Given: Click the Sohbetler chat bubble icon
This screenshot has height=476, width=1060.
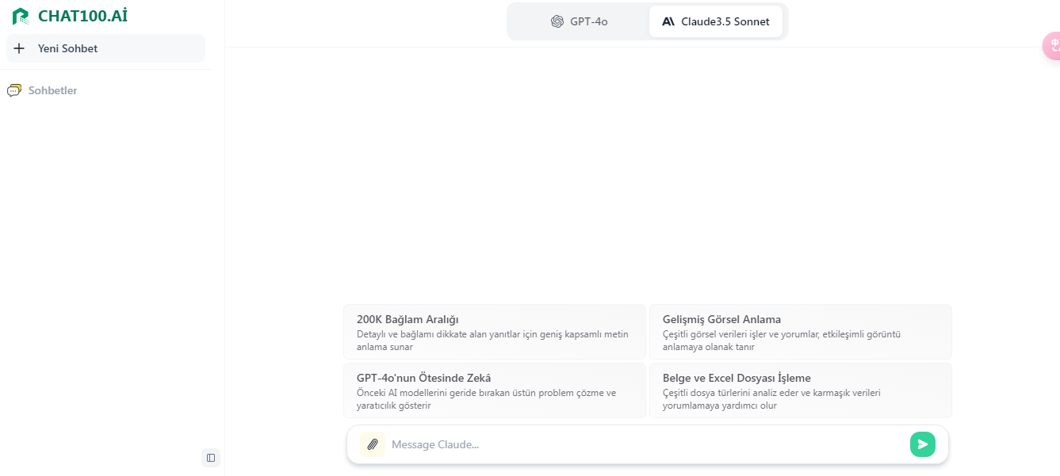Looking at the screenshot, I should tap(14, 90).
